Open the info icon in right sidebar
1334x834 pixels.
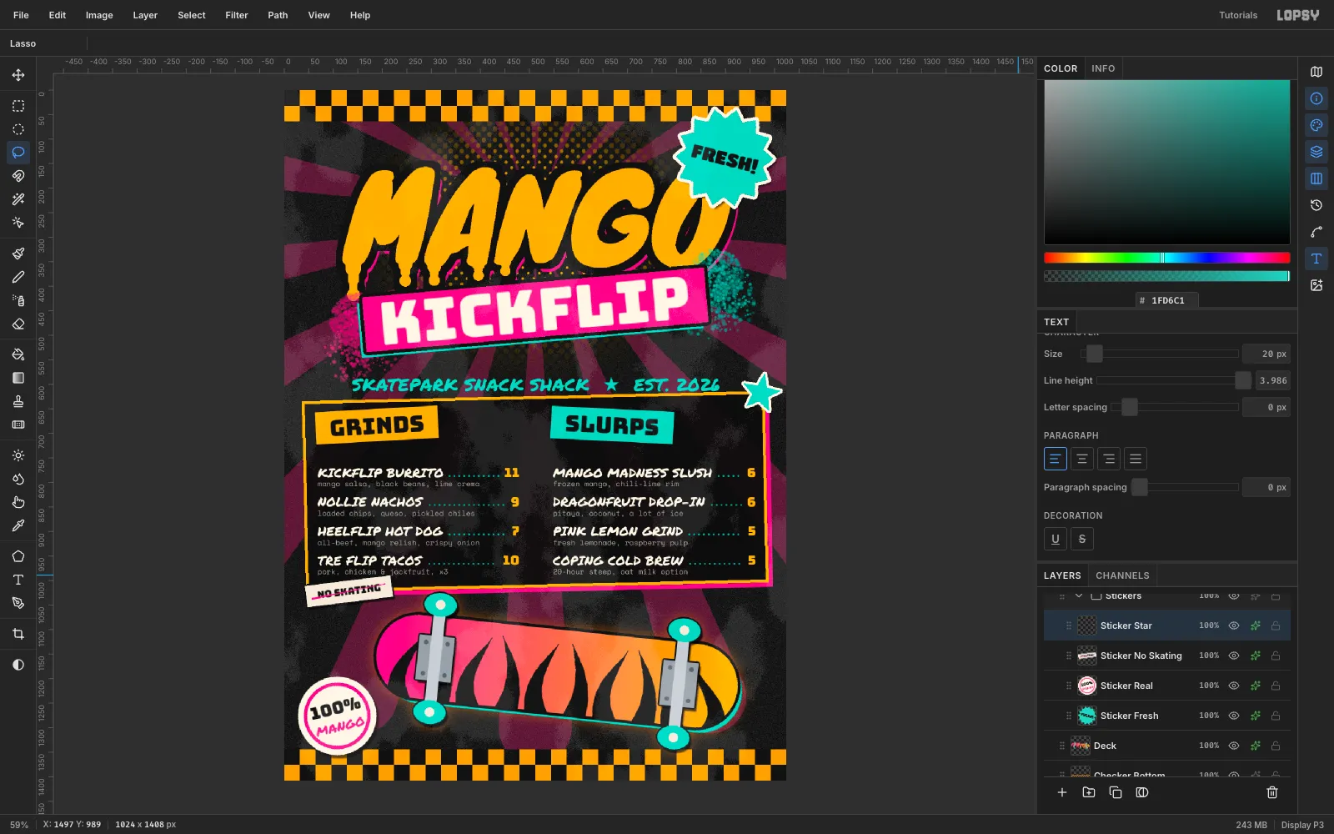pos(1316,98)
